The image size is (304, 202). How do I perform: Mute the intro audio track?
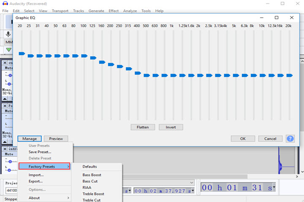(9, 154)
